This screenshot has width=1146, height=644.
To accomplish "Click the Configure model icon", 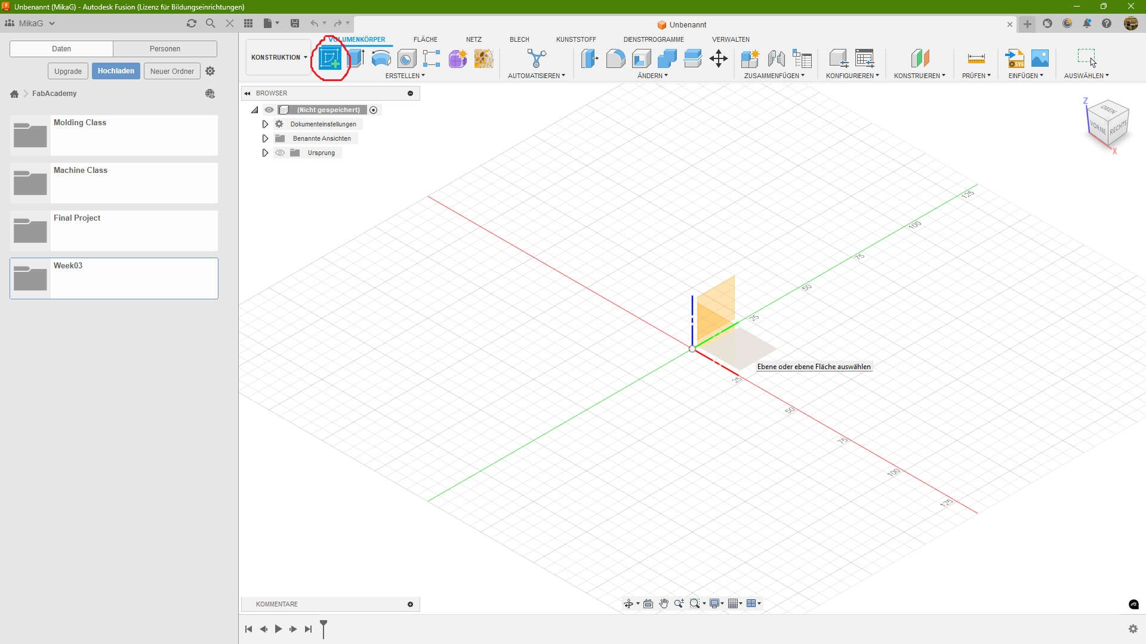I will [x=839, y=58].
